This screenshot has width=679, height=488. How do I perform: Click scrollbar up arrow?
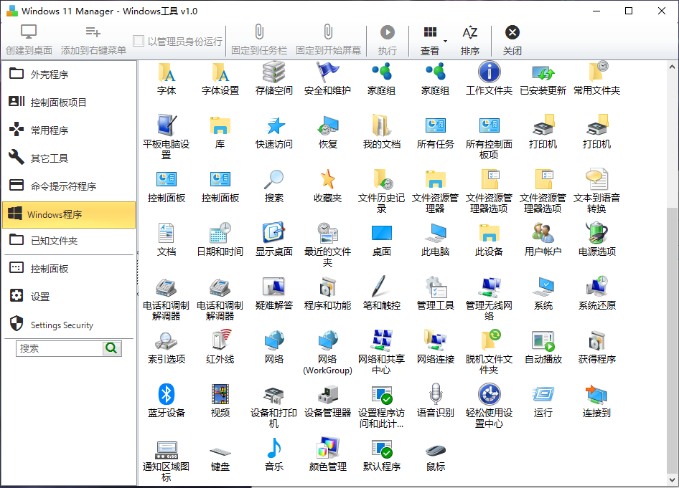pyautogui.click(x=672, y=67)
